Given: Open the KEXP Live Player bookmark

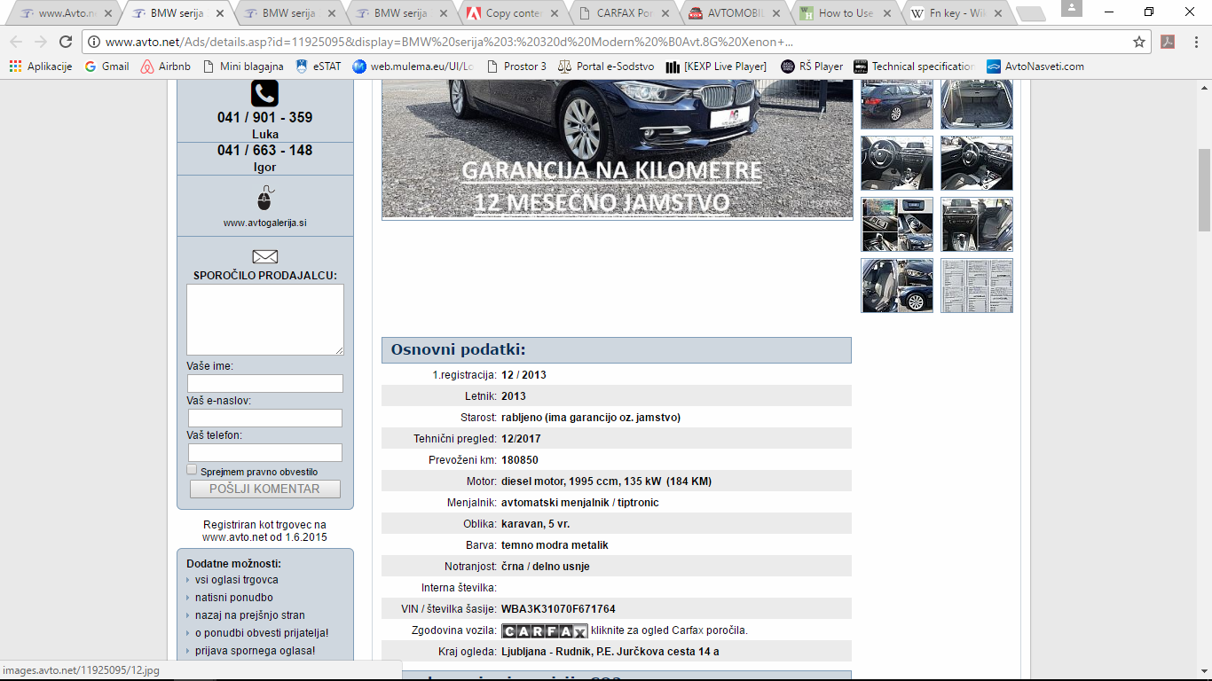Looking at the screenshot, I should (716, 67).
